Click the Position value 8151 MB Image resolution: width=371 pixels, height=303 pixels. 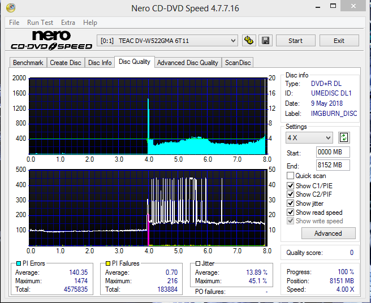(x=342, y=281)
